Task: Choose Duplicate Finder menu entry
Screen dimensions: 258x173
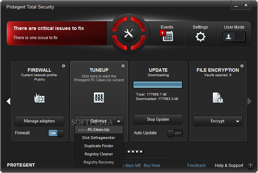Action: pyautogui.click(x=99, y=146)
